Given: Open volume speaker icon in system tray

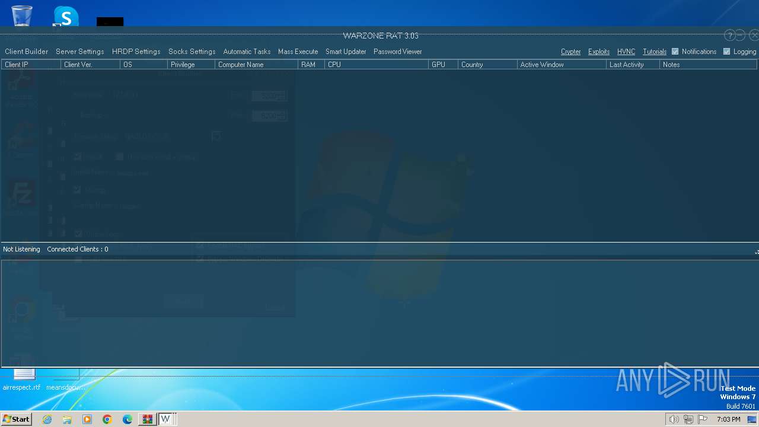Looking at the screenshot, I should coord(674,419).
